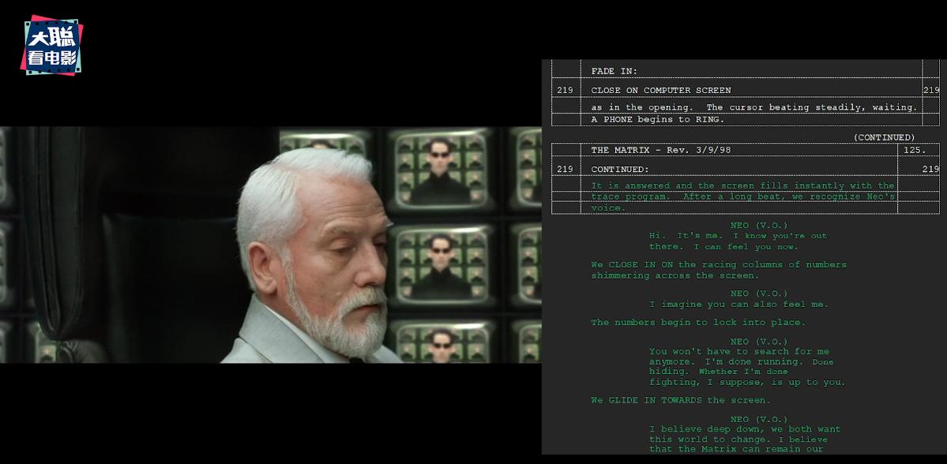The height and width of the screenshot is (464, 947).
Task: Select the 'CONTINUED:' label
Action: (x=620, y=169)
